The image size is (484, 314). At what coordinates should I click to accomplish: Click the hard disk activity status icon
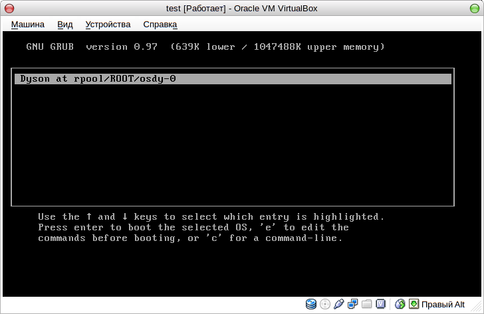pos(311,304)
